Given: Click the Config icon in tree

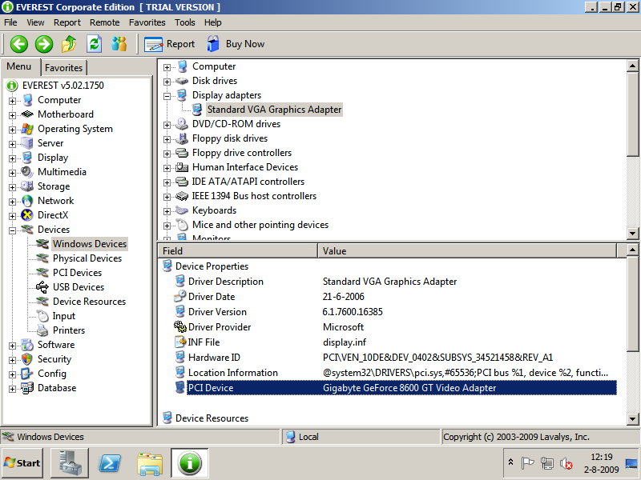Looking at the screenshot, I should coord(27,374).
